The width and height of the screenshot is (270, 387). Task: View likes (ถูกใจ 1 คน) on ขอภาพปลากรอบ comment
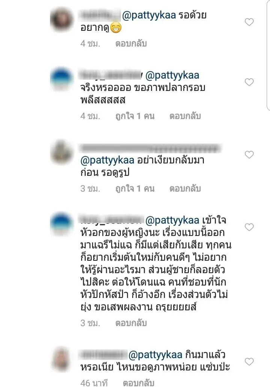coord(135,116)
